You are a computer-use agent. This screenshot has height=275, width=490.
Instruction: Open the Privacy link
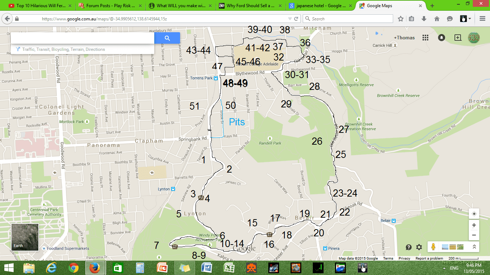(x=404, y=258)
